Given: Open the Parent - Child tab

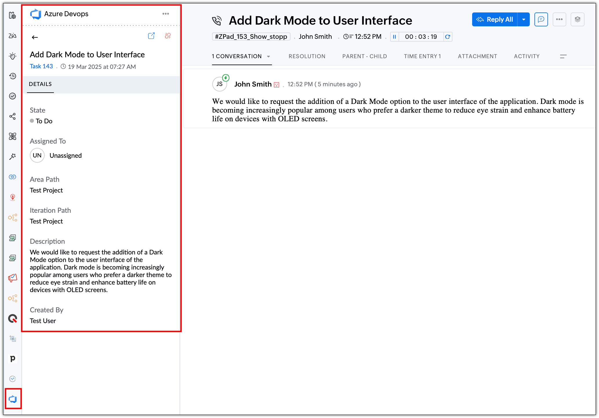Looking at the screenshot, I should [x=364, y=56].
